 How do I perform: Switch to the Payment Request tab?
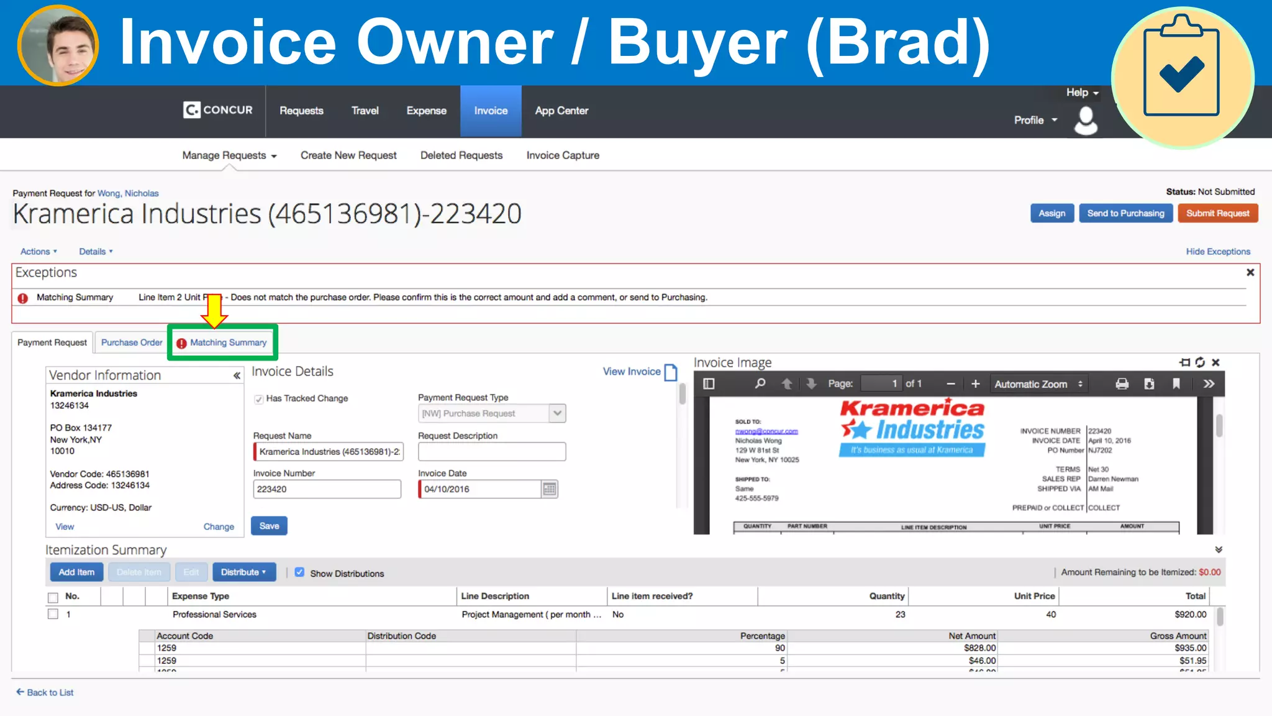point(52,342)
